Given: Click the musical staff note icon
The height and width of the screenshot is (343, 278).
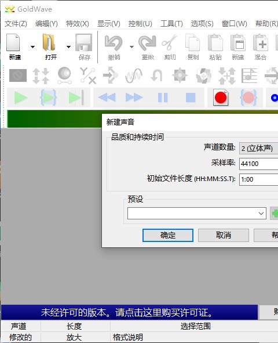Looking at the screenshot, I should [250, 75].
